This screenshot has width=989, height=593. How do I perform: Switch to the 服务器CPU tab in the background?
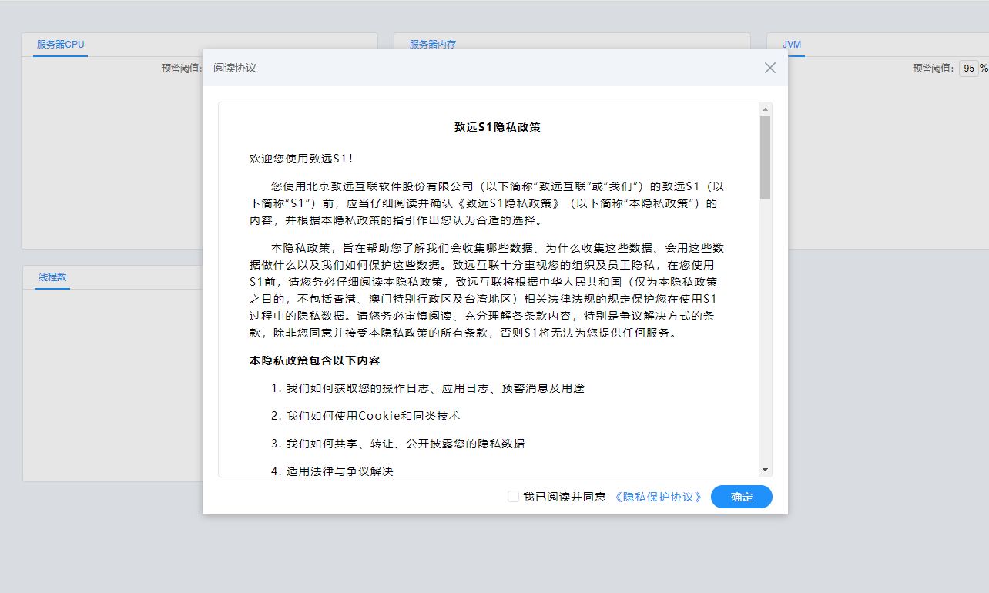(x=61, y=45)
